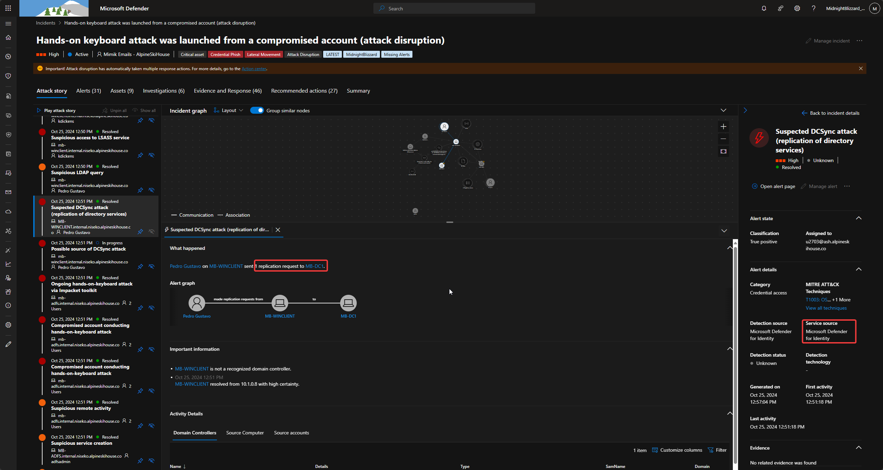Turn off Group similar nodes
The image size is (883, 470).
257,110
